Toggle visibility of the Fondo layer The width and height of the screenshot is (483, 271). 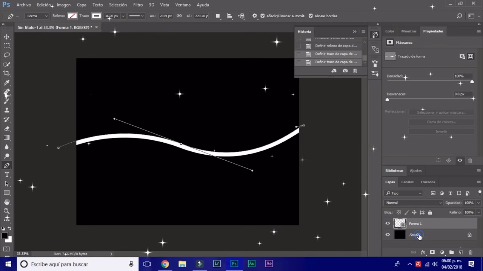click(x=388, y=234)
